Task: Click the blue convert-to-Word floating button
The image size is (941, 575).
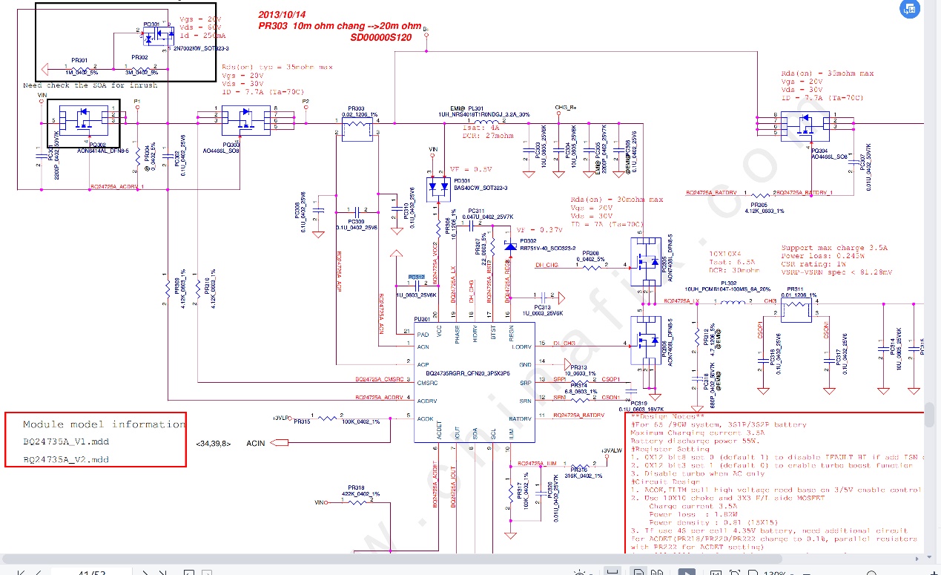Action: (x=908, y=8)
